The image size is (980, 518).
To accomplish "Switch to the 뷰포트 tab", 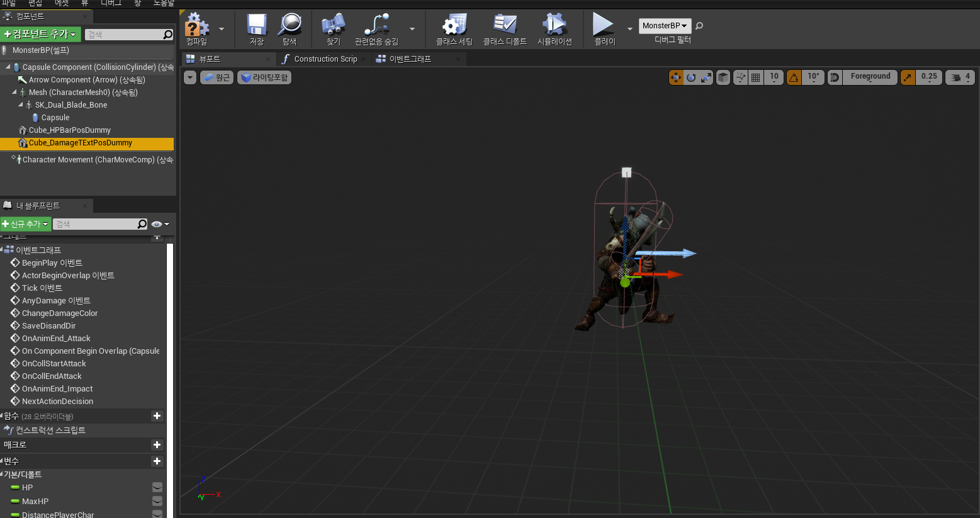I will coord(229,59).
